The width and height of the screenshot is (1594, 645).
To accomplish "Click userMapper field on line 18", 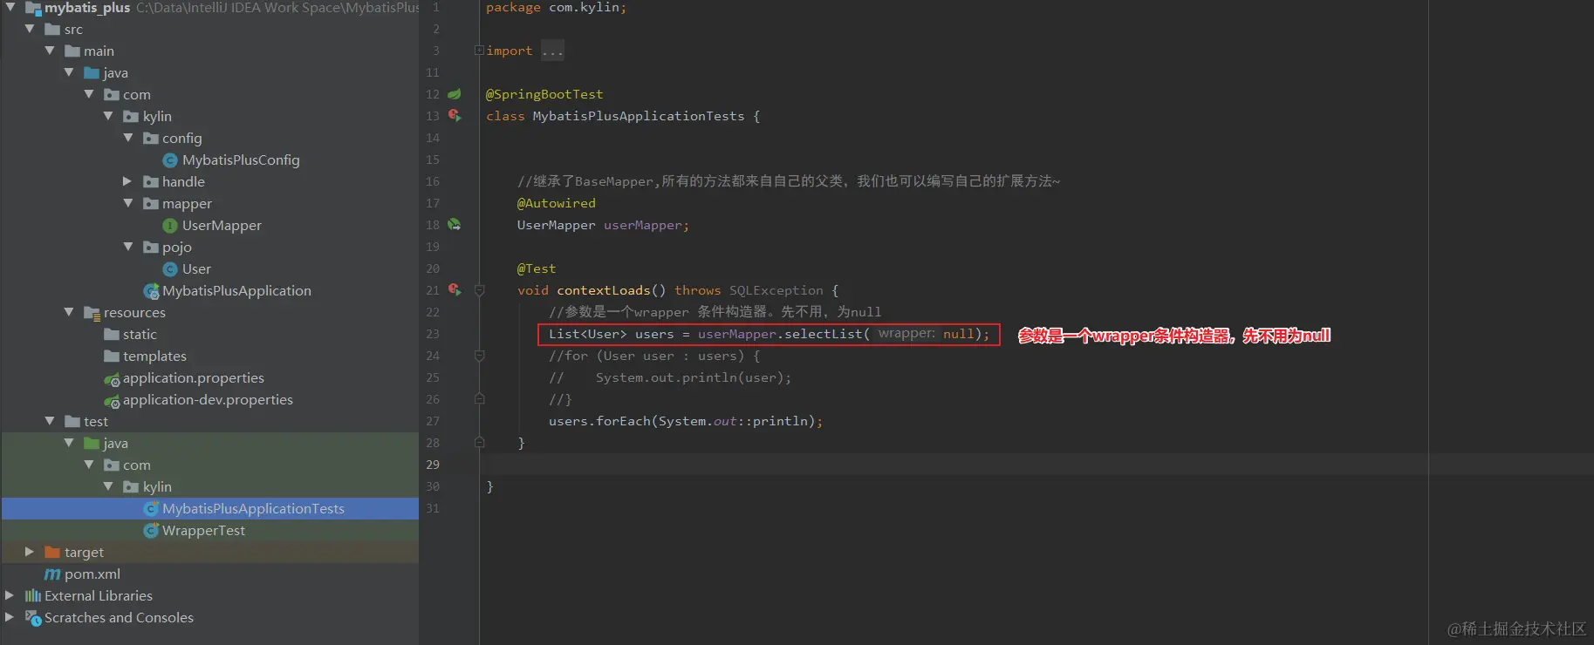I will [643, 225].
